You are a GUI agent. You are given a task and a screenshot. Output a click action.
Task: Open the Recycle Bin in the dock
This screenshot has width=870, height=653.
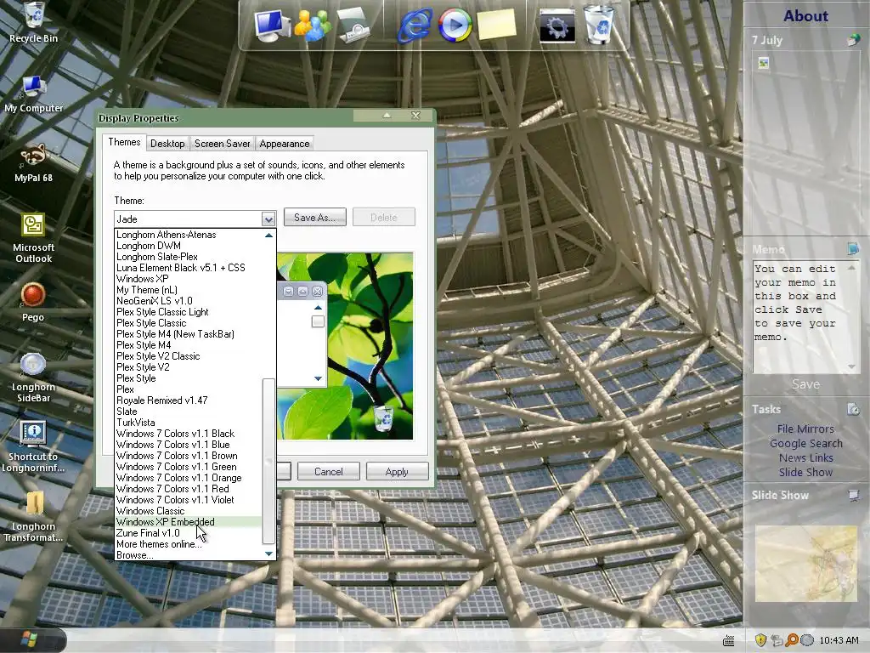pos(599,25)
